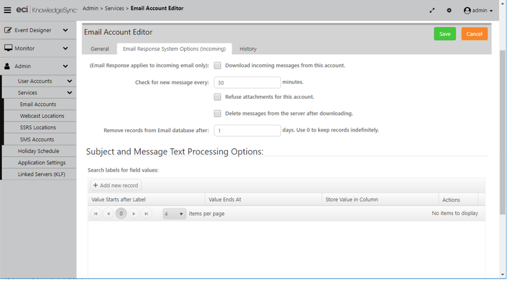Click the orange Cancel button
The height and width of the screenshot is (281, 509).
[474, 34]
